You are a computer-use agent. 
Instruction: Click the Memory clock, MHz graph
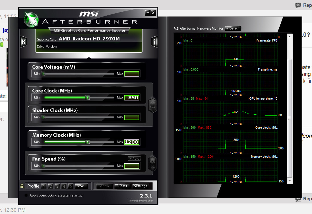230,171
